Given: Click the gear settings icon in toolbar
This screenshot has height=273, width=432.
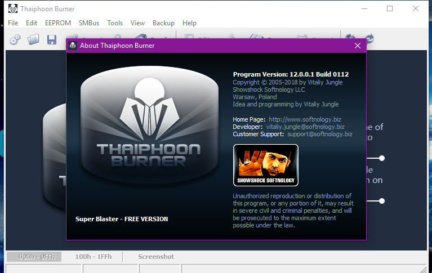Looking at the screenshot, I should 15,39.
